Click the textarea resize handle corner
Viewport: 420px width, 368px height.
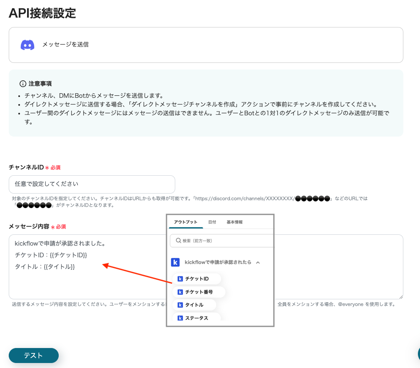click(401, 297)
